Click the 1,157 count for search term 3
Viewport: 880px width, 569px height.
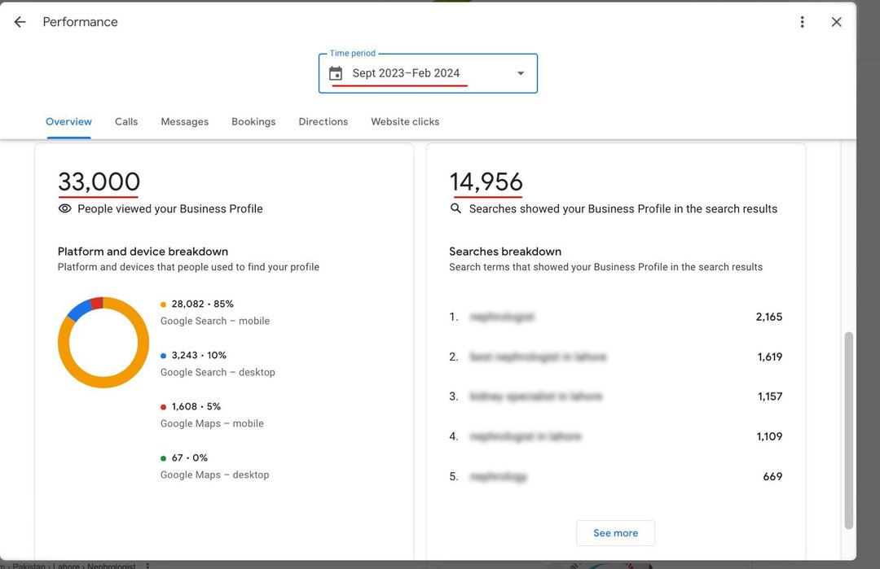pos(770,396)
